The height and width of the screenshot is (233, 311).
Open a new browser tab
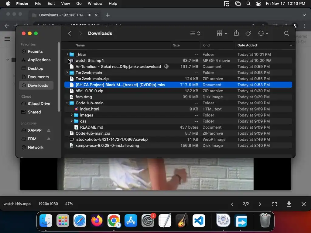[108, 15]
